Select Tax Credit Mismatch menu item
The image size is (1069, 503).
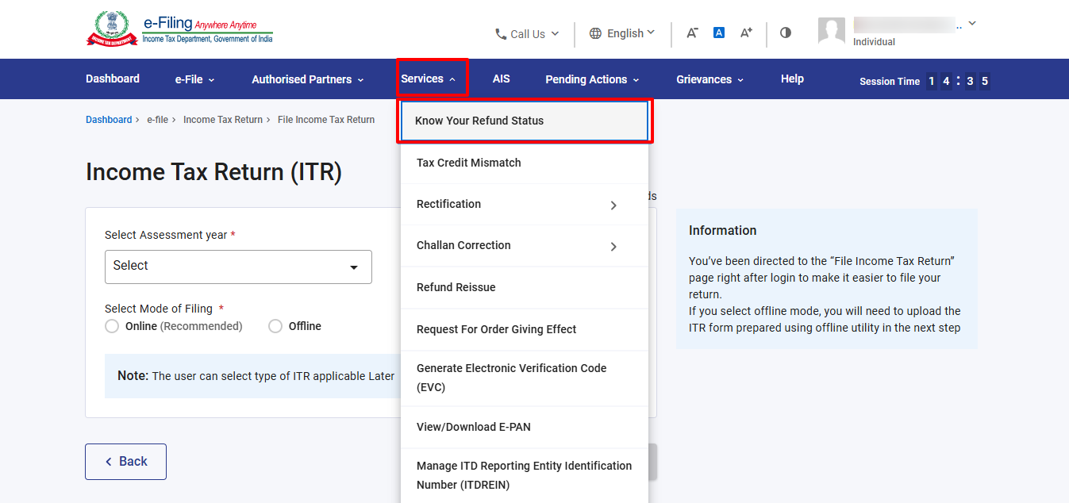[525, 163]
